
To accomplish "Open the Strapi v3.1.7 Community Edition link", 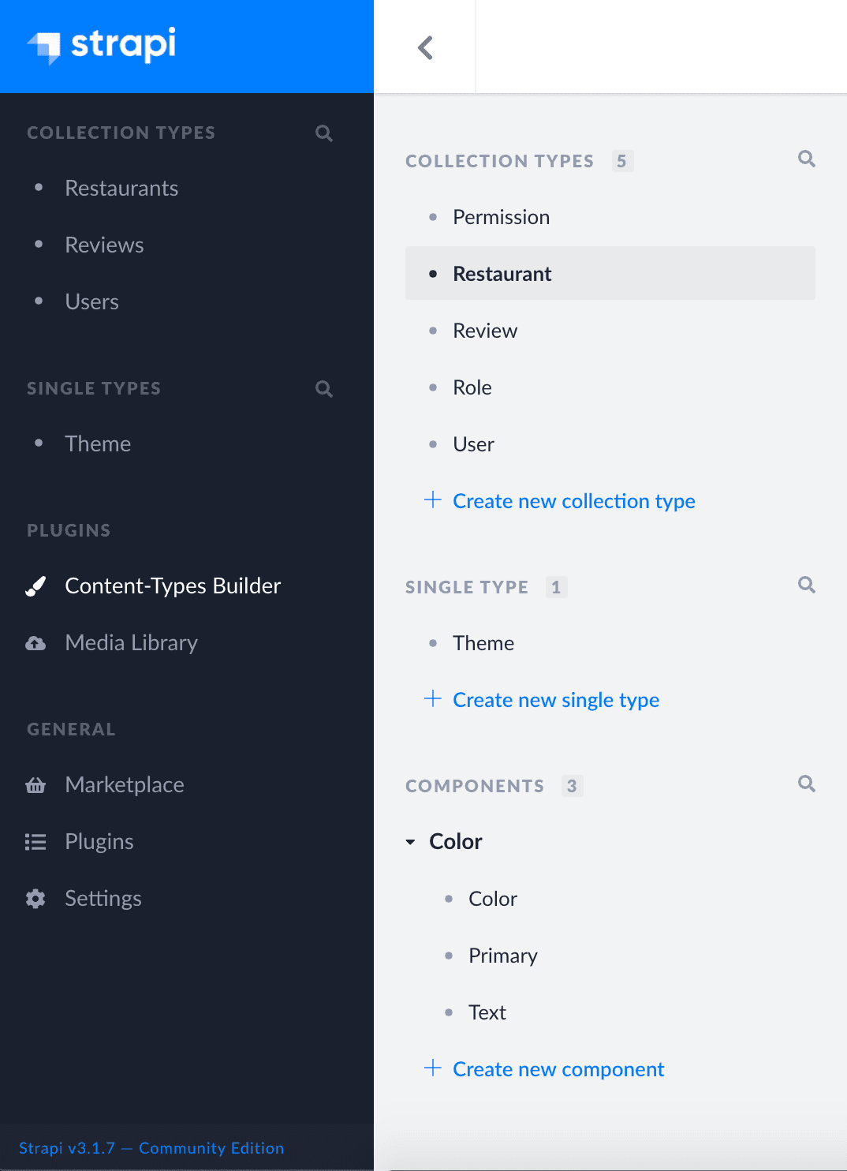I will [x=151, y=1148].
